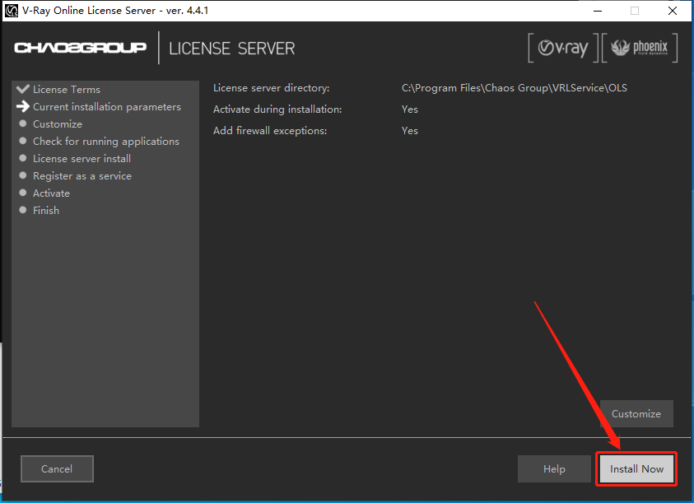Select Check for running applications step
694x503 pixels.
(106, 142)
